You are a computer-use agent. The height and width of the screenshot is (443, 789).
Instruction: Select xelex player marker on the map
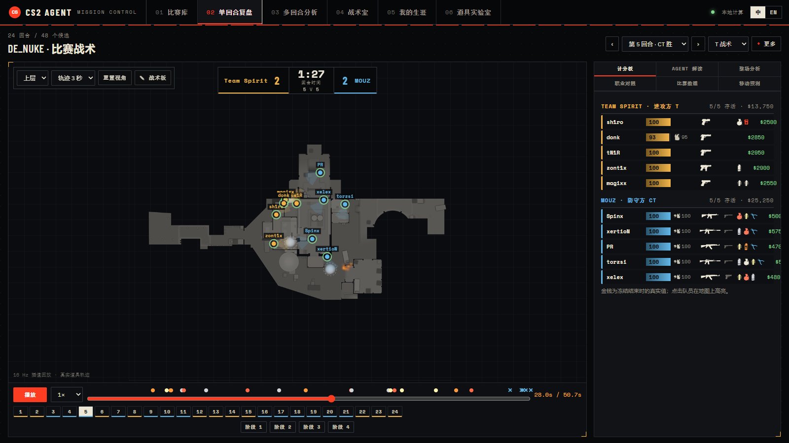[323, 200]
